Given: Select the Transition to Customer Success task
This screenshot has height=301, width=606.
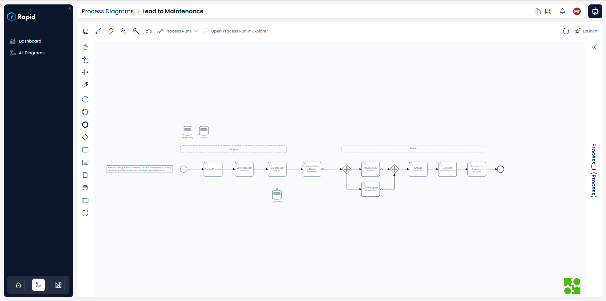Looking at the screenshot, I should coord(477,169).
